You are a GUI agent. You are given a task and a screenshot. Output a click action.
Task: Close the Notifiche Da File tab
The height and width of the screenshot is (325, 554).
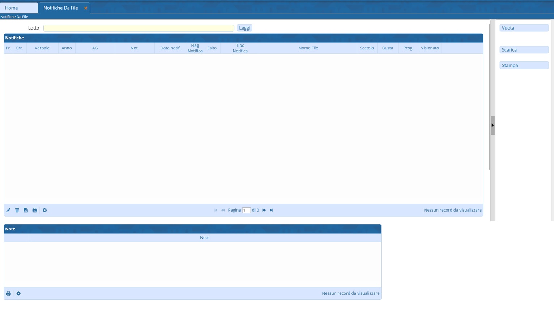coord(86,8)
